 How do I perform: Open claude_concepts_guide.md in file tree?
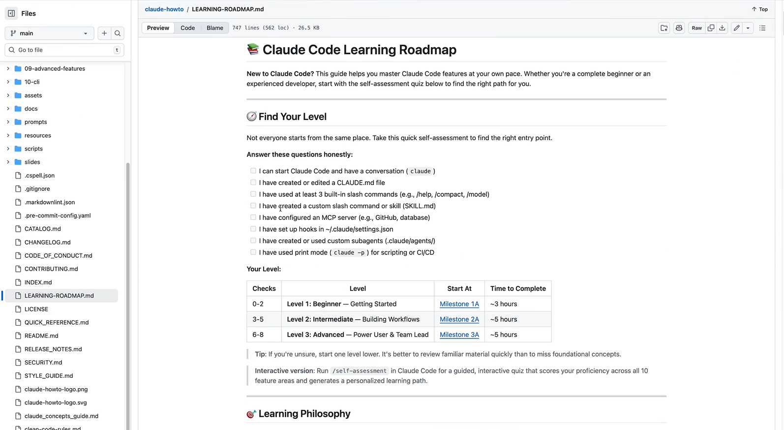tap(61, 416)
